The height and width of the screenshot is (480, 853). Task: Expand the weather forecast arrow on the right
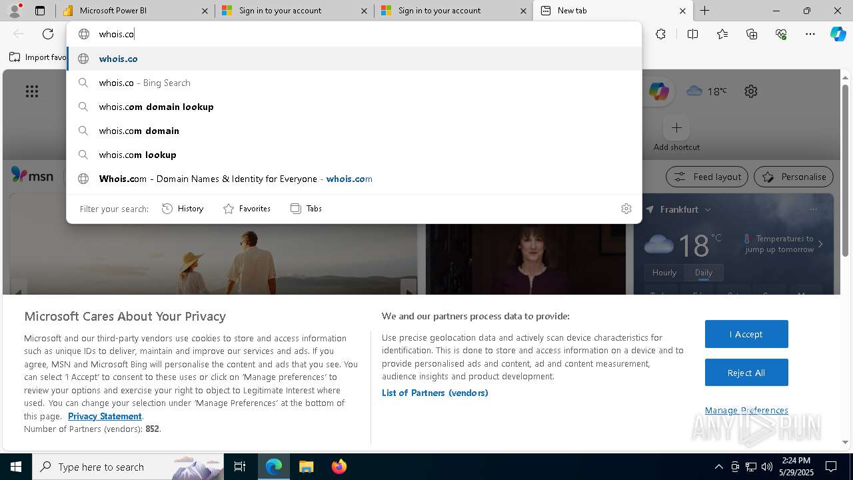click(820, 244)
